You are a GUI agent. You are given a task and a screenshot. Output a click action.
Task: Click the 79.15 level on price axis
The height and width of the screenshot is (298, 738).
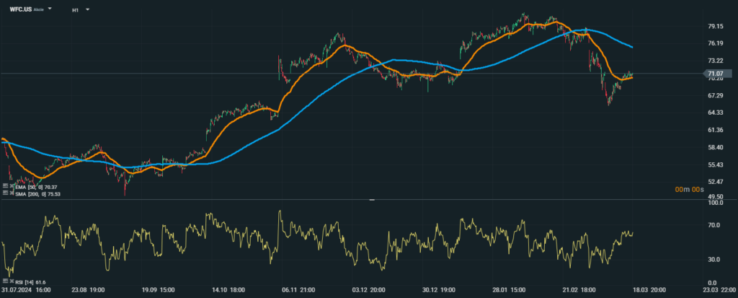click(x=715, y=26)
